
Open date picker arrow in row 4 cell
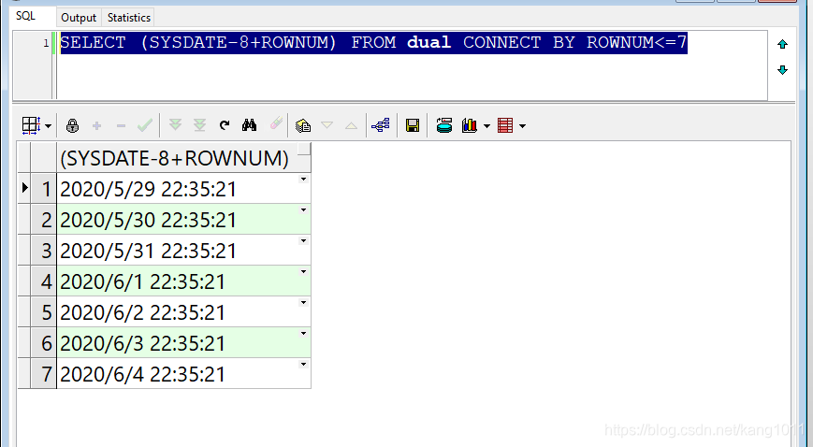304,272
